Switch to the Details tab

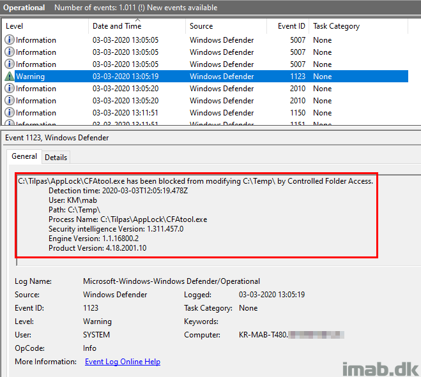coord(56,158)
